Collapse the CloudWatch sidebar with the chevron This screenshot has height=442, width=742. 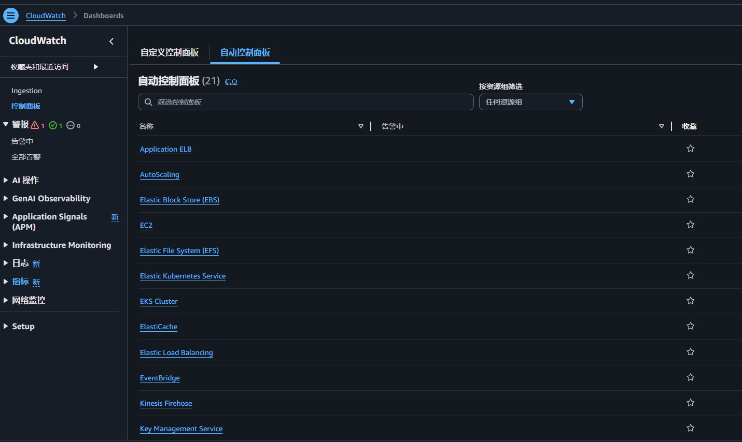tap(111, 41)
